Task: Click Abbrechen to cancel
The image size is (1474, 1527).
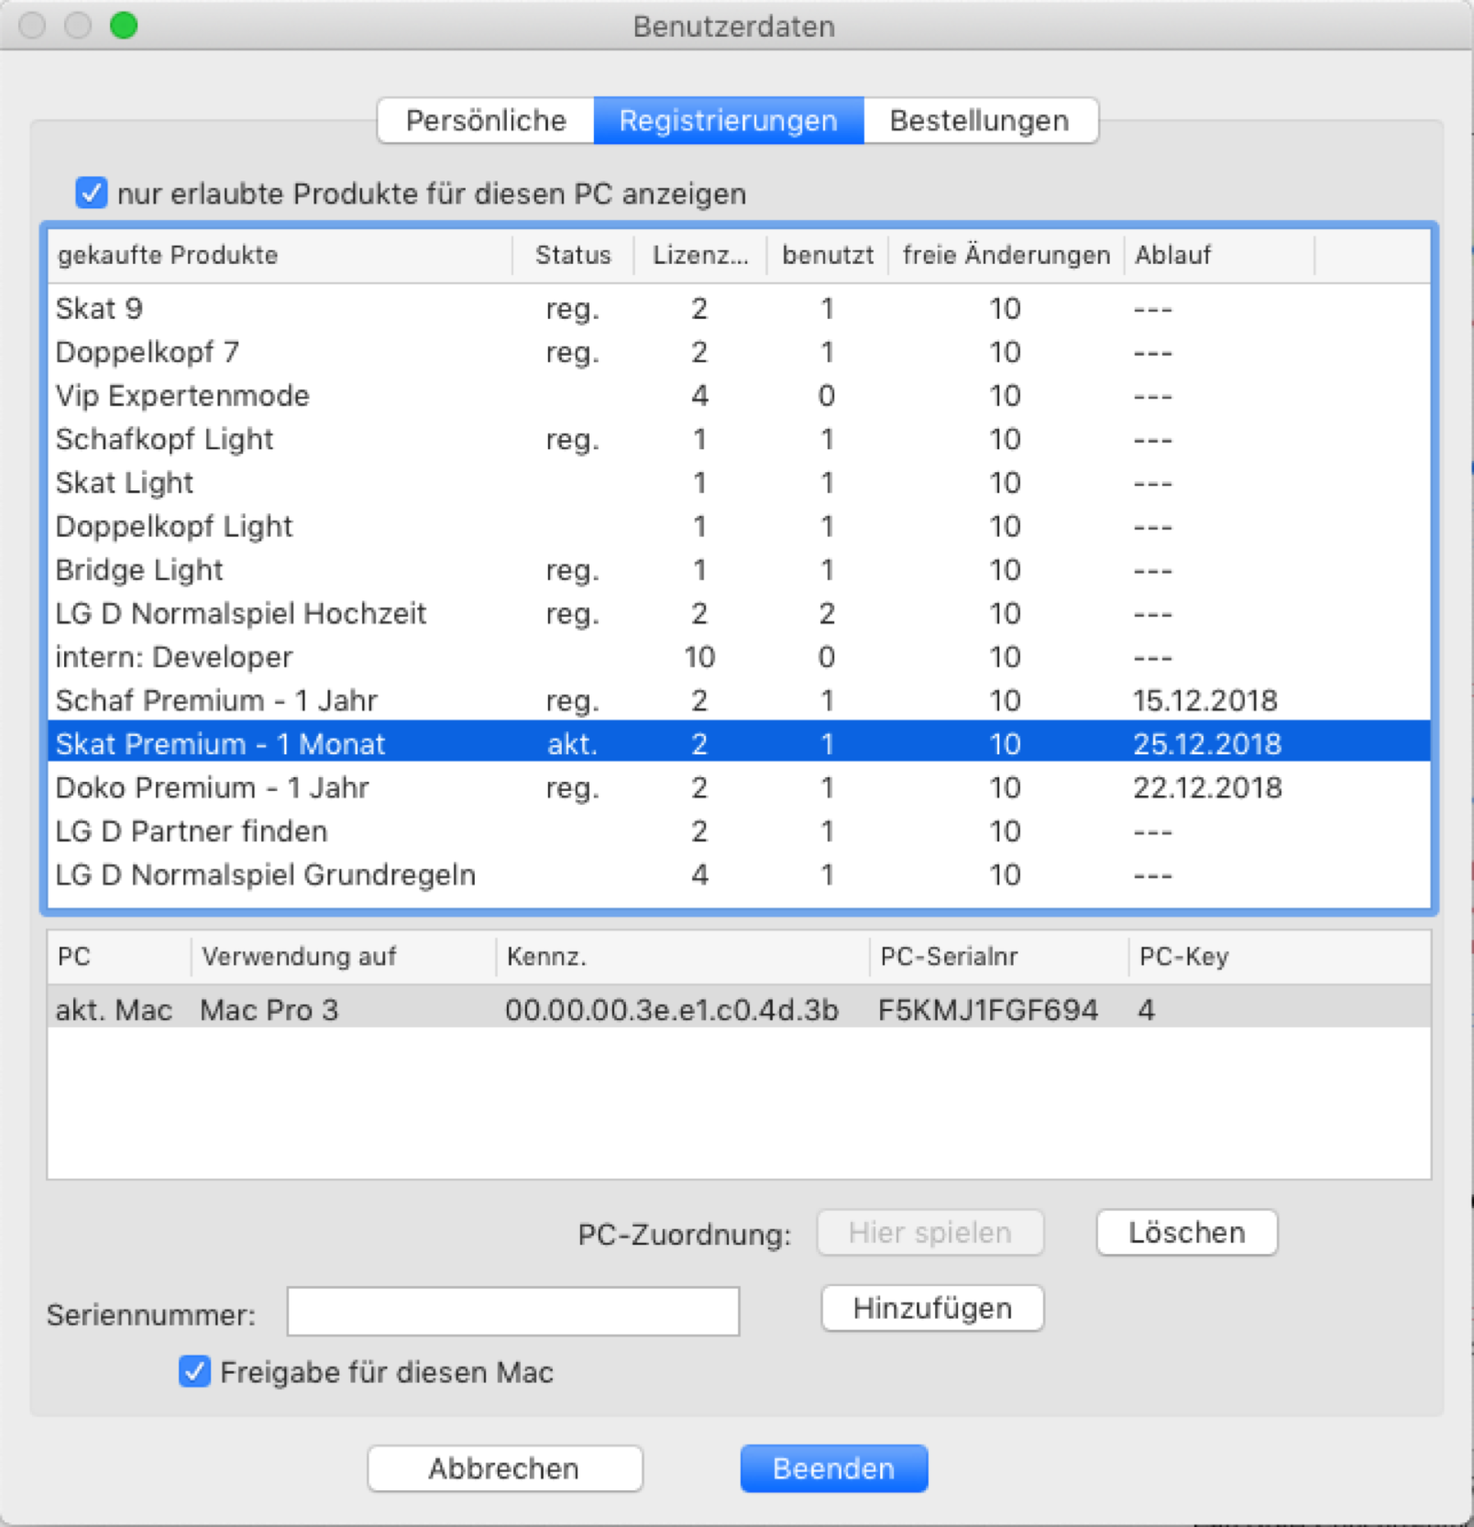Action: pyautogui.click(x=504, y=1468)
